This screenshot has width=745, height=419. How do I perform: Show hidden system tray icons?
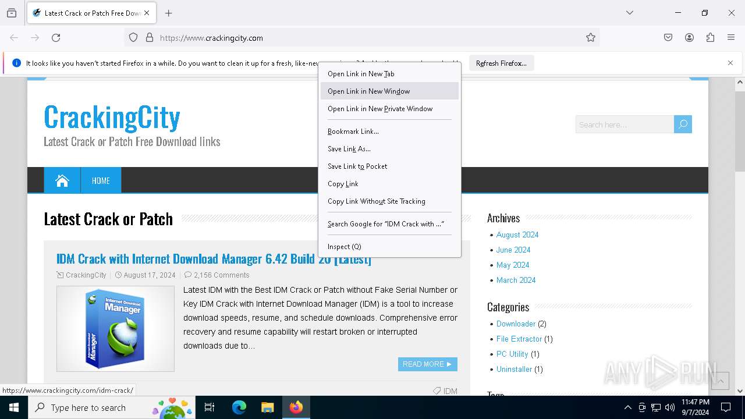click(627, 407)
